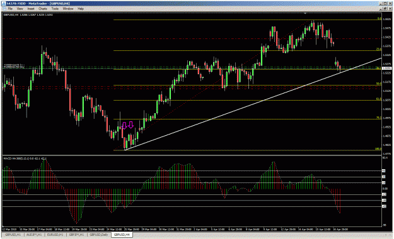Minimize the inner chart window in the menu bar

[381, 9]
